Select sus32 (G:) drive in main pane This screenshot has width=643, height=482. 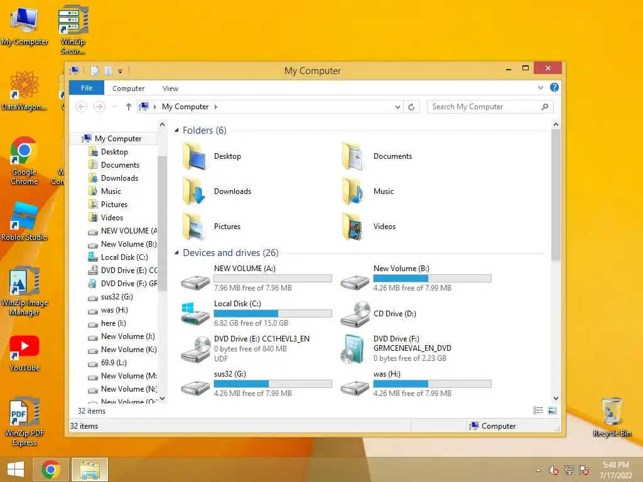coord(256,384)
